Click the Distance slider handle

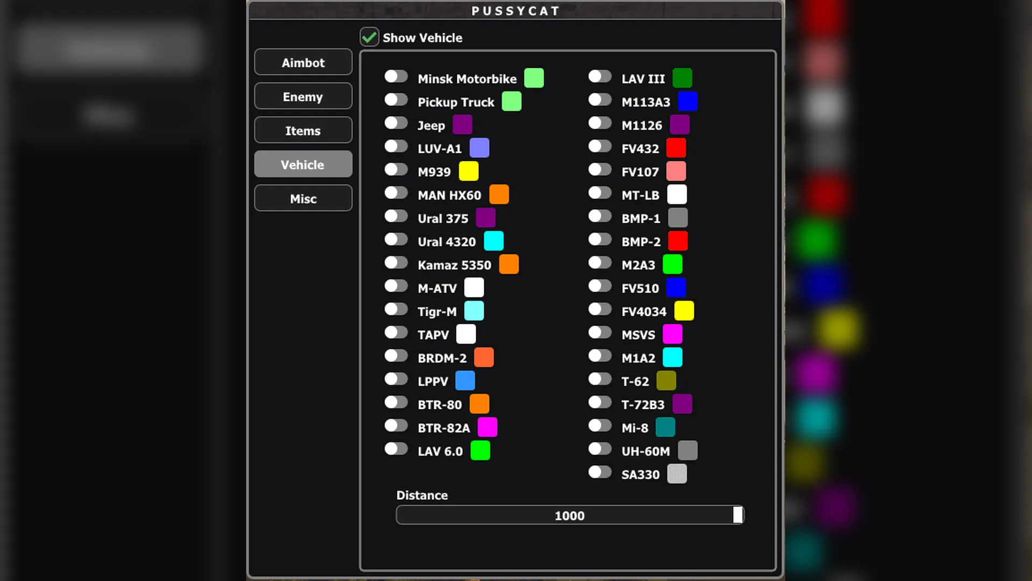pyautogui.click(x=738, y=515)
